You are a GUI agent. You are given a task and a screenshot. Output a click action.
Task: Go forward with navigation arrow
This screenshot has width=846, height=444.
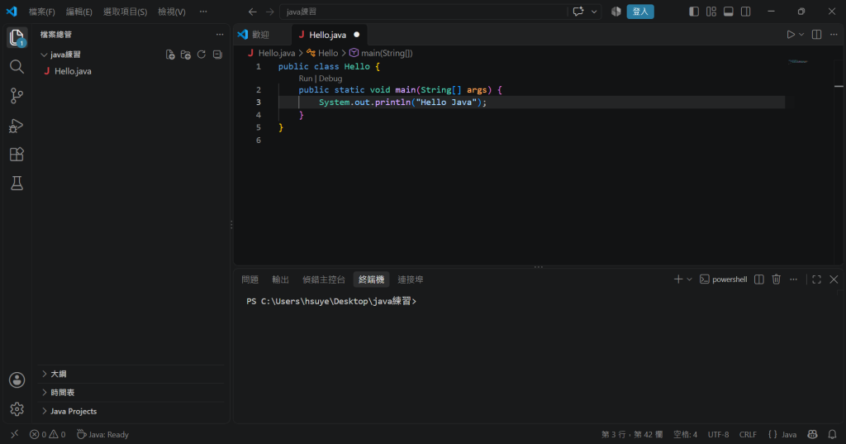click(270, 12)
